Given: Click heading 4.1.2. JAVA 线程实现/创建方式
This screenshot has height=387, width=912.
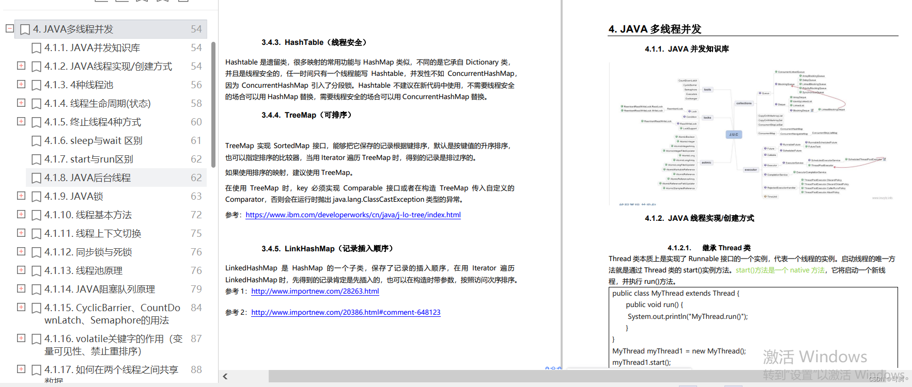Looking at the screenshot, I should pyautogui.click(x=700, y=218).
